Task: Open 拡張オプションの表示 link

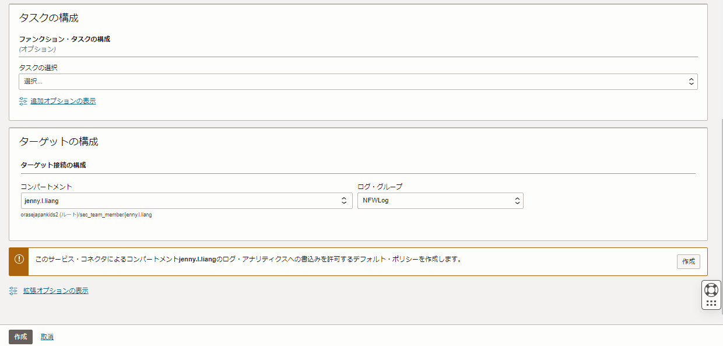Action: pyautogui.click(x=56, y=290)
